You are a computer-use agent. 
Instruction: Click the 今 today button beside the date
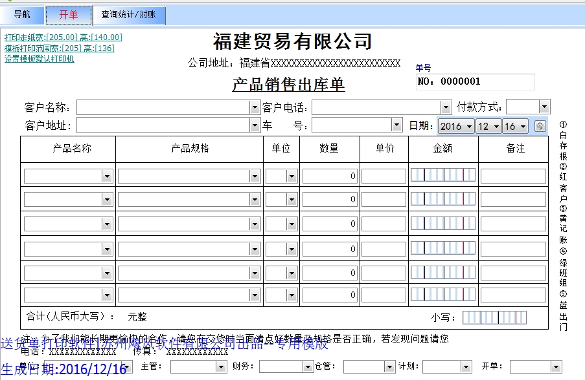(x=540, y=126)
